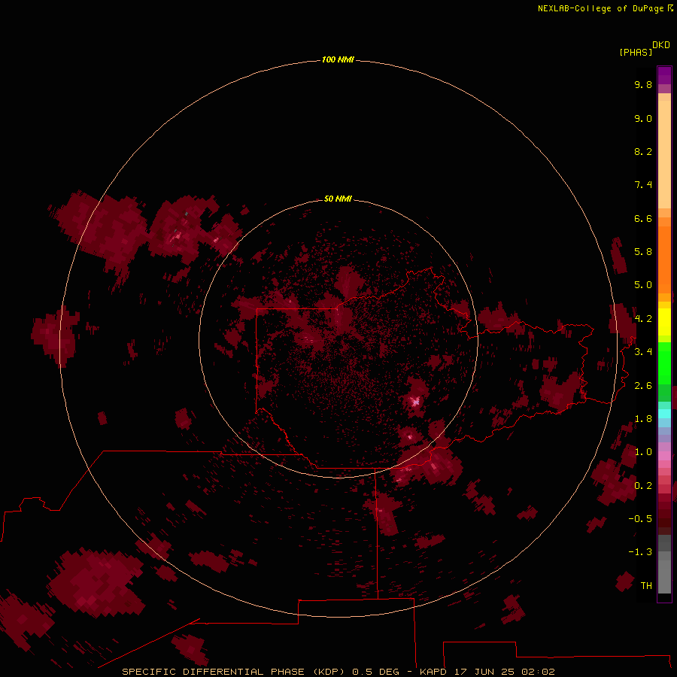Viewport: 677px width, 677px height.
Task: Click the 3.4 value on color scale
Action: 643,352
